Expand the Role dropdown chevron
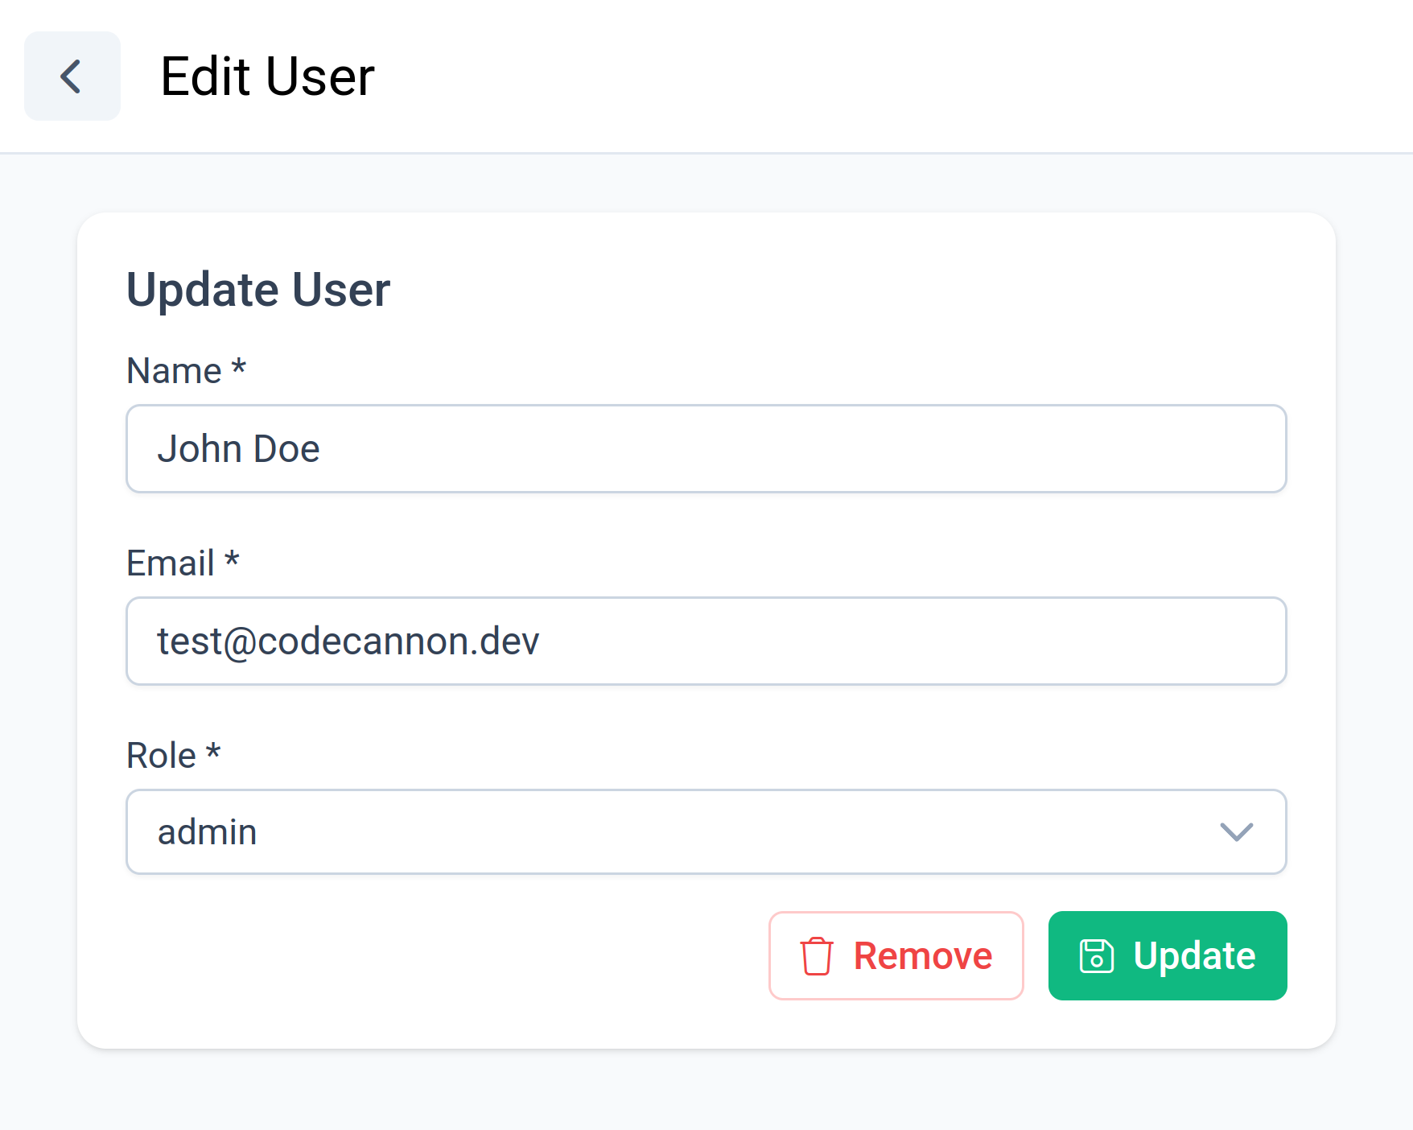1413x1130 pixels. (1236, 832)
